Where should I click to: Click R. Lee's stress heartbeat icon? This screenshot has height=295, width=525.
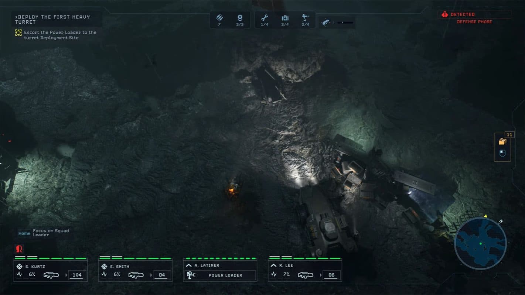pos(273,275)
